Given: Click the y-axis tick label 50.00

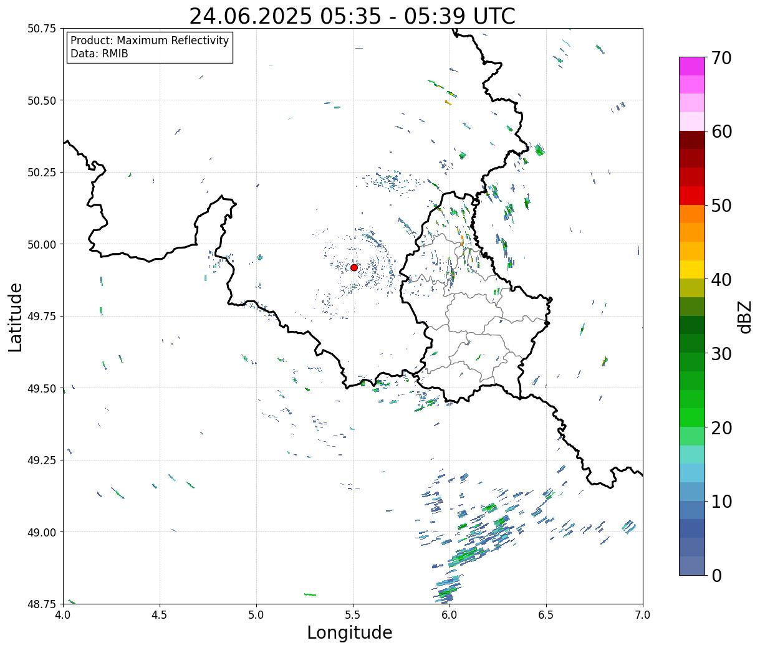Looking at the screenshot, I should [42, 244].
